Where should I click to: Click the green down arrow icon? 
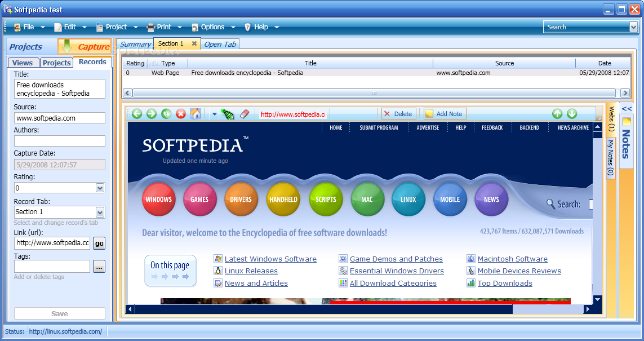coord(572,114)
